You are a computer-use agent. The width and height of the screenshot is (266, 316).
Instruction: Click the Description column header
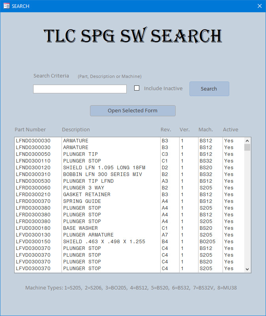click(x=76, y=130)
